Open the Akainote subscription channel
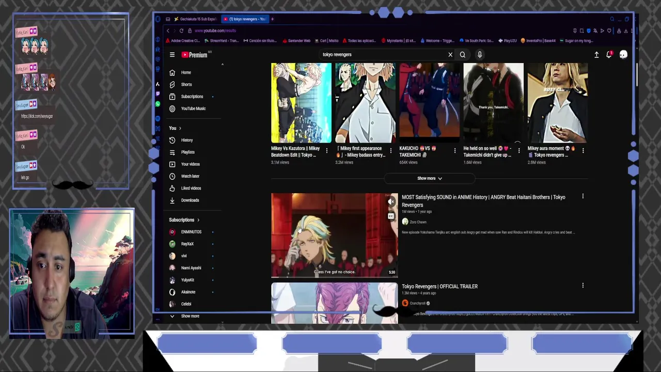Viewport: 661px width, 372px height. [x=192, y=292]
